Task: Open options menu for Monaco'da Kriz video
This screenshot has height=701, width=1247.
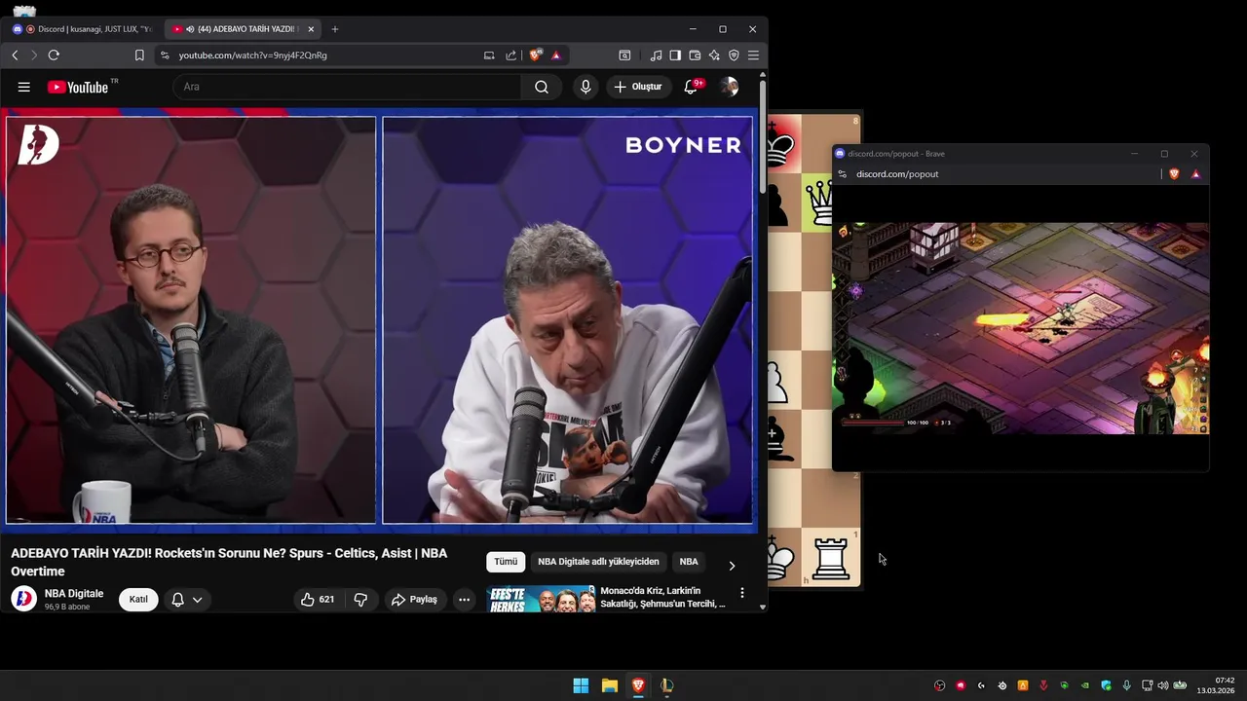Action: click(742, 593)
